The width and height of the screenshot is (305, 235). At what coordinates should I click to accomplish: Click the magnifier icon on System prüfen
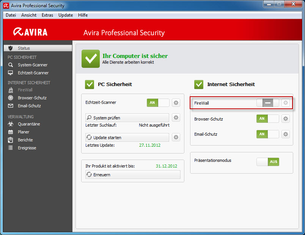[89, 117]
